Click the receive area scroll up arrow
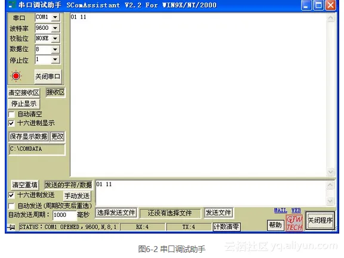 click(331, 17)
